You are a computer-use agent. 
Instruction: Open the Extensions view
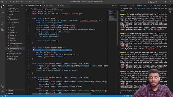3,29
